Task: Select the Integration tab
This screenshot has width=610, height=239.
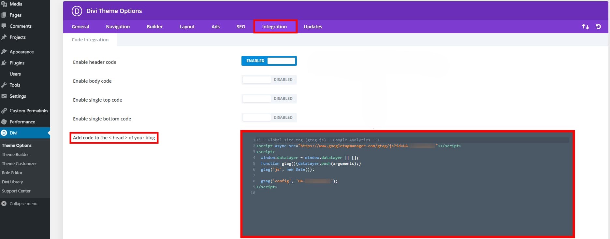Action: (x=275, y=27)
